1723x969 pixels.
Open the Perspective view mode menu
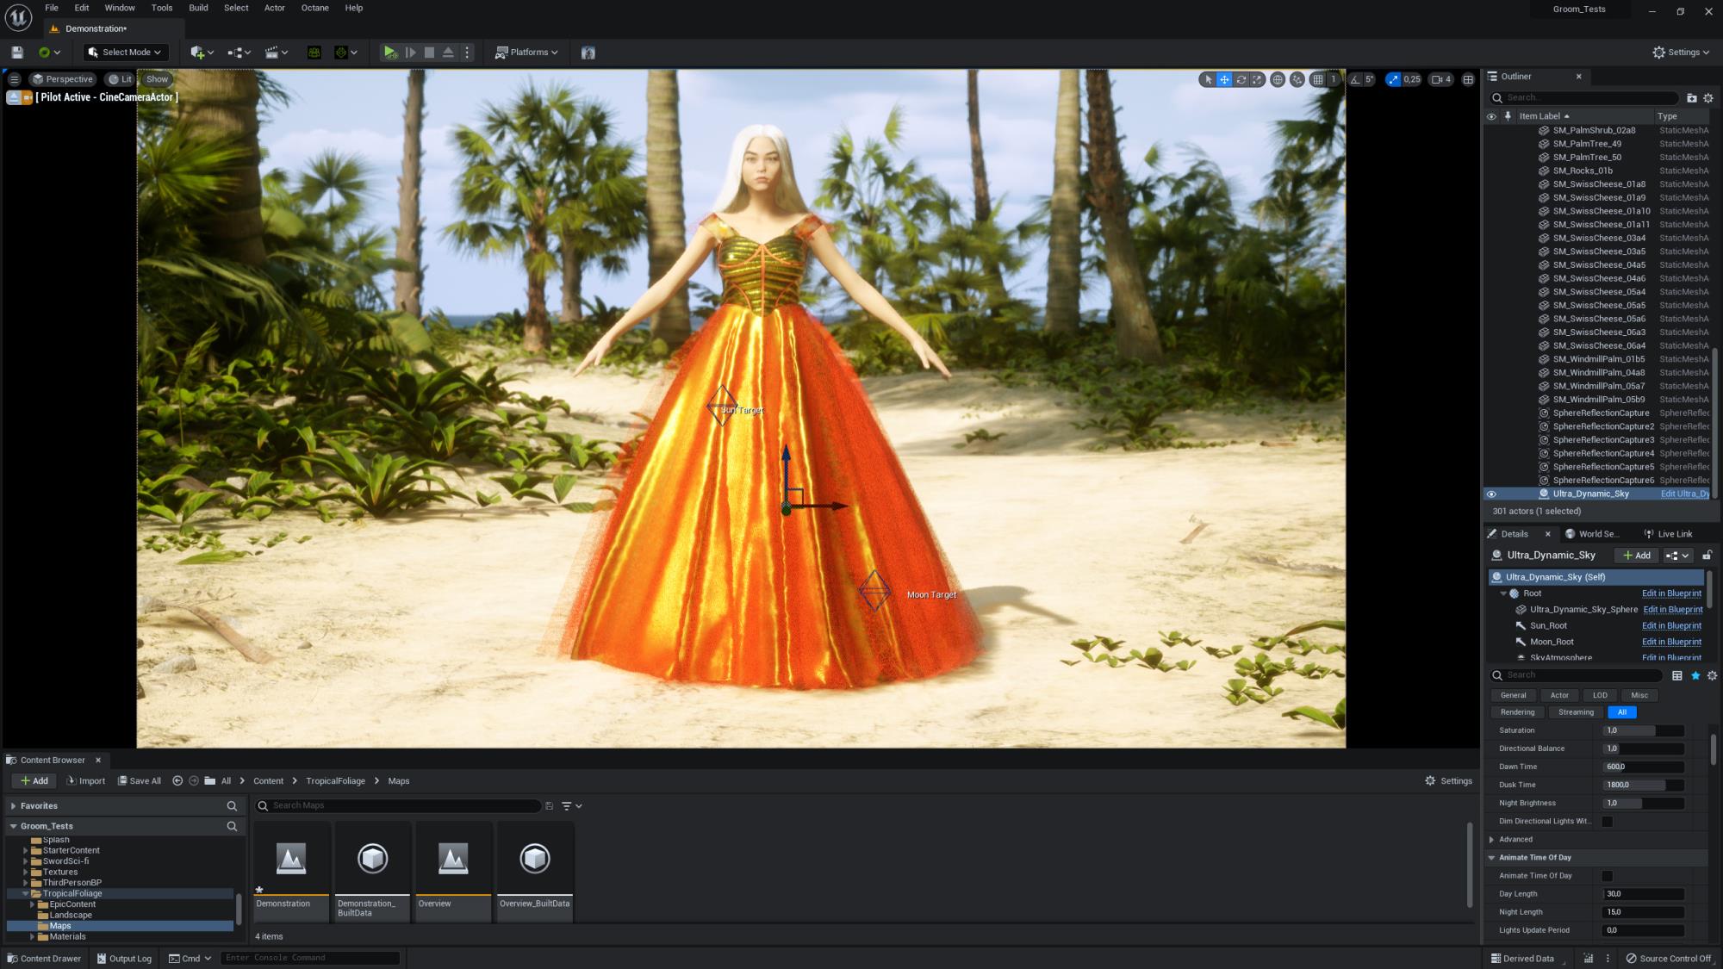[x=62, y=79]
